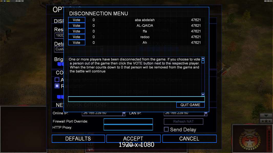Image resolution: width=273 pixels, height=153 pixels.
Task: Enable the Send Delay checkbox
Action: 166,129
